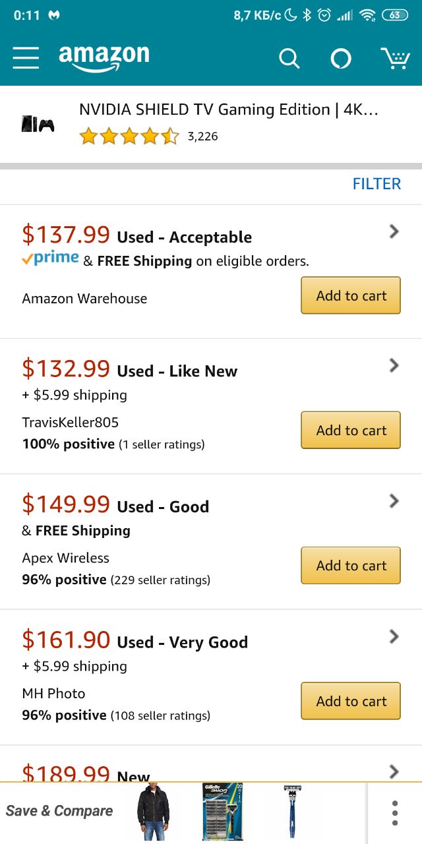
Task: Open the jacket thumbnail in Save & Compare
Action: [x=153, y=812]
